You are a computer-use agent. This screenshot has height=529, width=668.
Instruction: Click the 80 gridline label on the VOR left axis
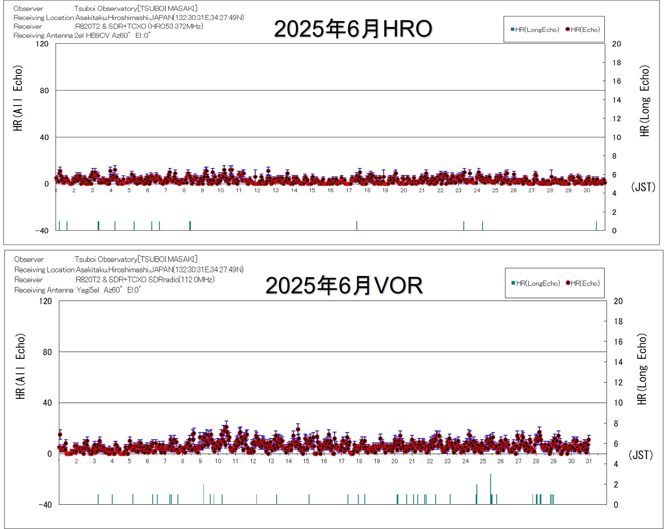coord(47,352)
